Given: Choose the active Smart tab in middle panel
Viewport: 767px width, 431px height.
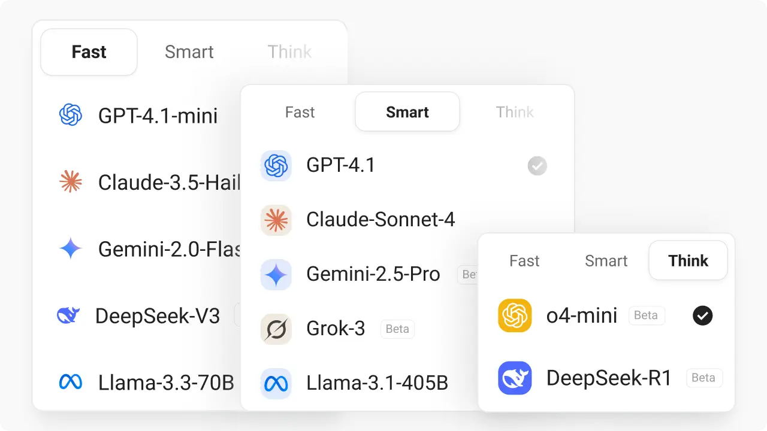Looking at the screenshot, I should point(407,112).
